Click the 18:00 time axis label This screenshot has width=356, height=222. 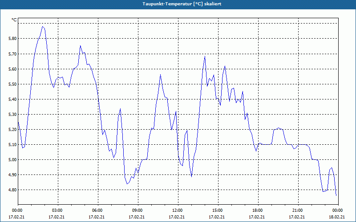coord(258,210)
